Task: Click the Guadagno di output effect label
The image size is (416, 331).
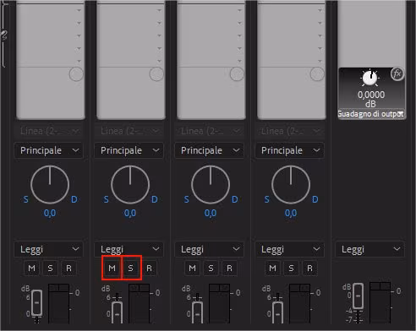Action: click(371, 114)
